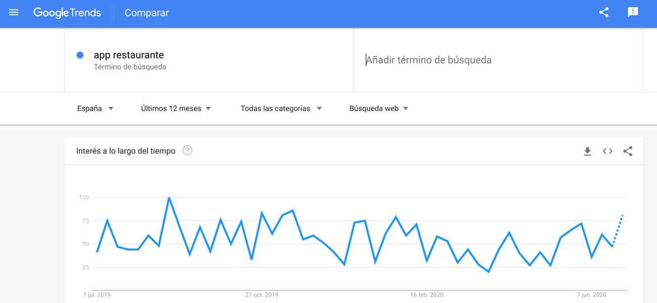Open help for Interés a lo largo del tiempo
The height and width of the screenshot is (303, 657).
click(187, 150)
